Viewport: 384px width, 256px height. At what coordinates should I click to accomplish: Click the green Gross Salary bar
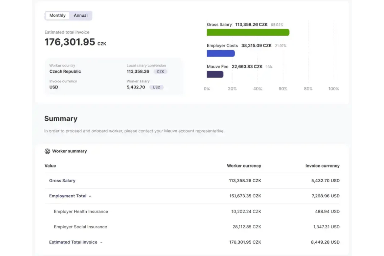[x=248, y=32]
